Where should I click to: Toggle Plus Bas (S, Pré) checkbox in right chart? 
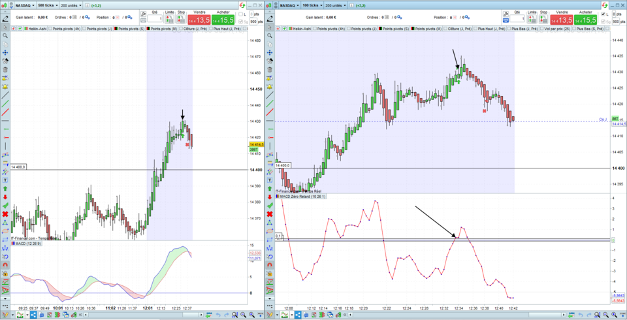[x=574, y=29]
